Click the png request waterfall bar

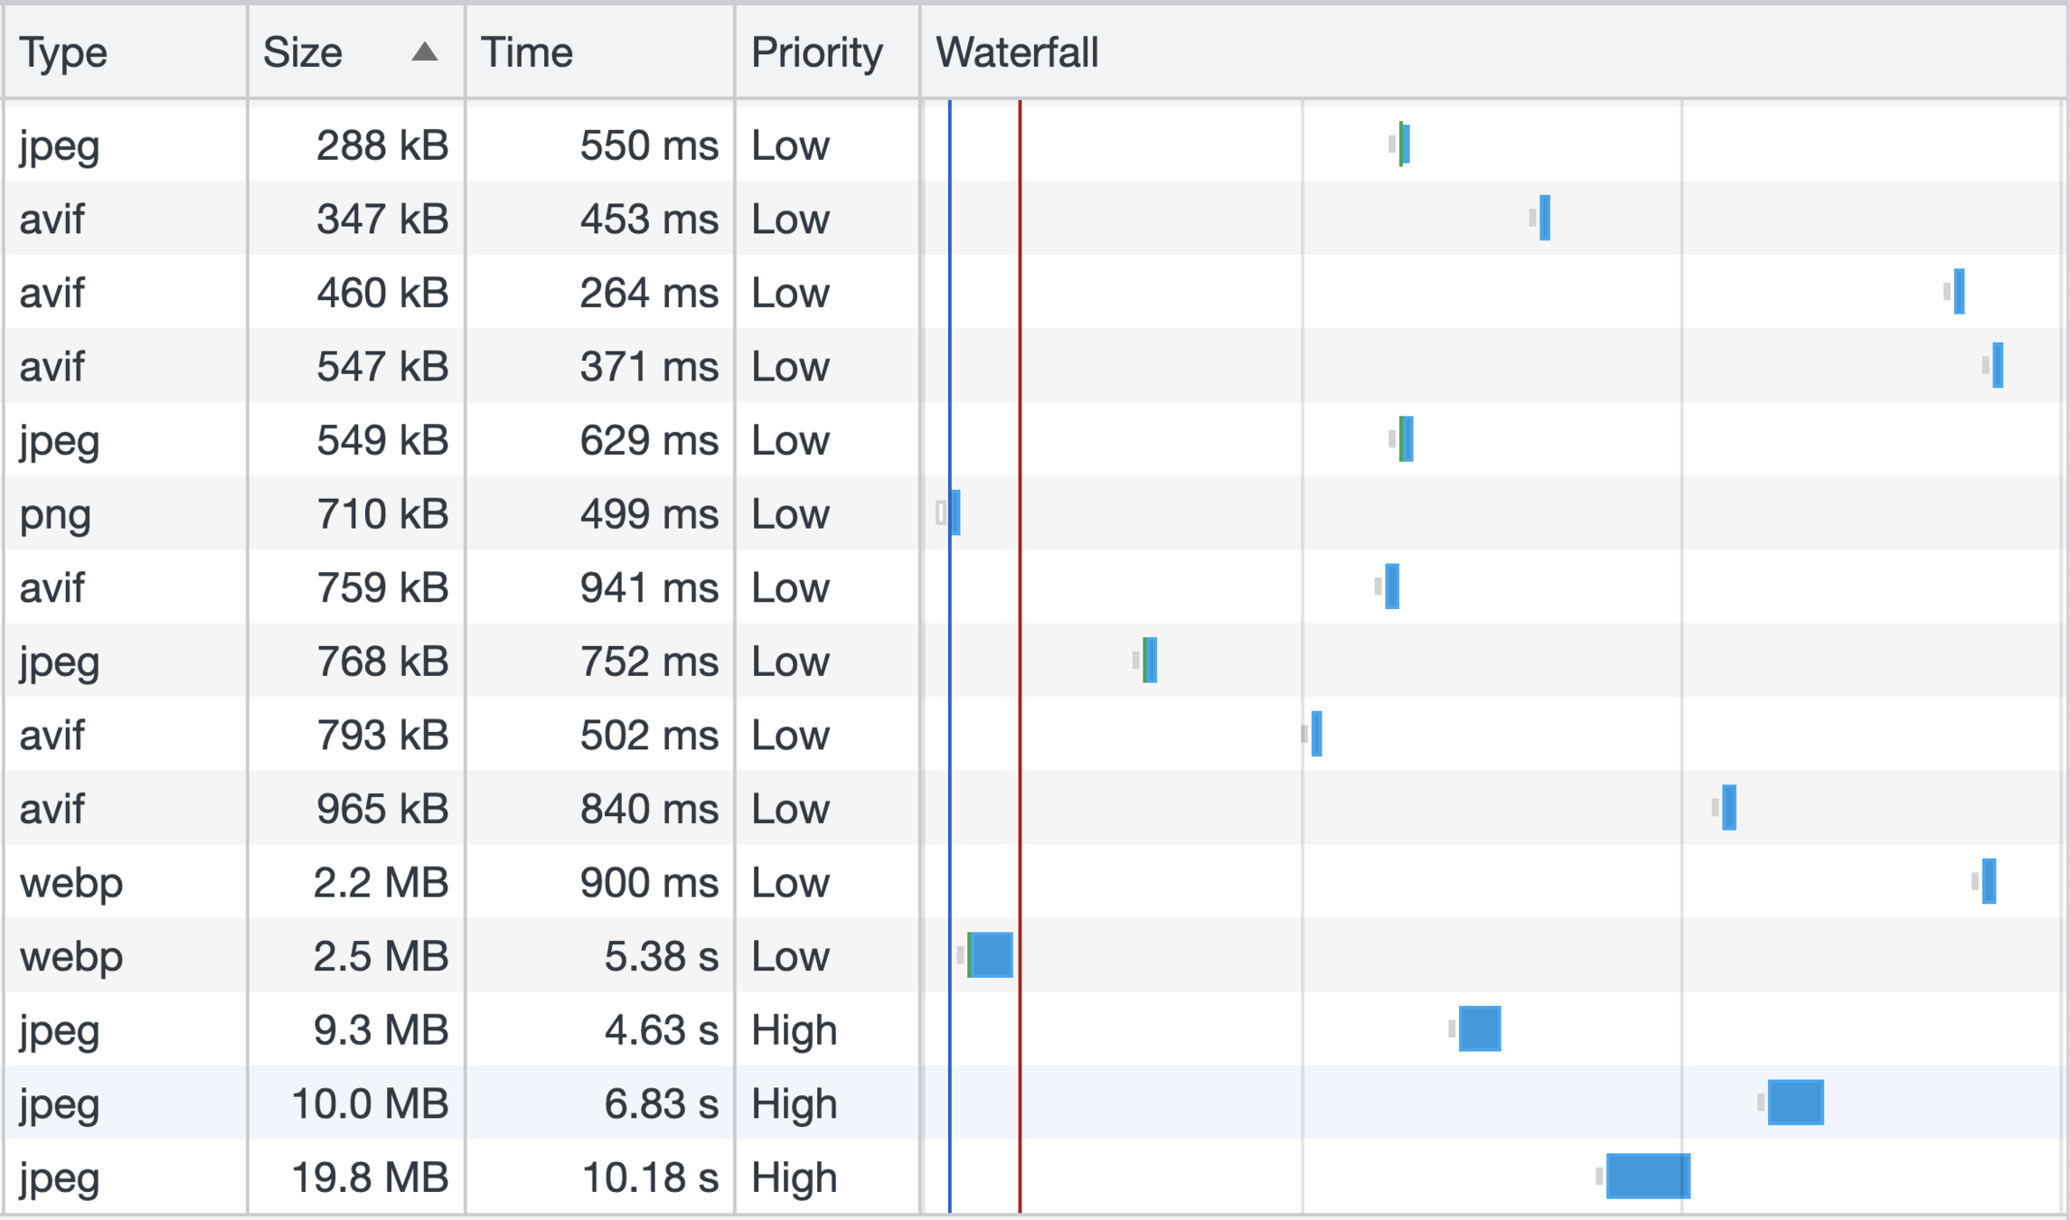pyautogui.click(x=955, y=513)
